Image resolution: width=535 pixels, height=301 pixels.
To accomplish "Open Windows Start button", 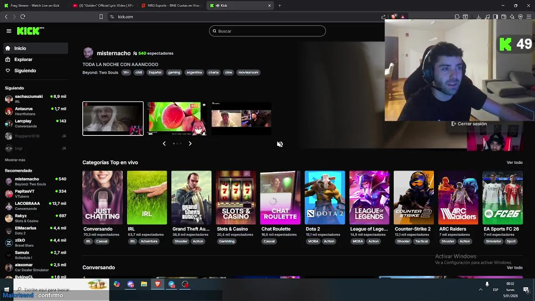I will [x=6, y=289].
